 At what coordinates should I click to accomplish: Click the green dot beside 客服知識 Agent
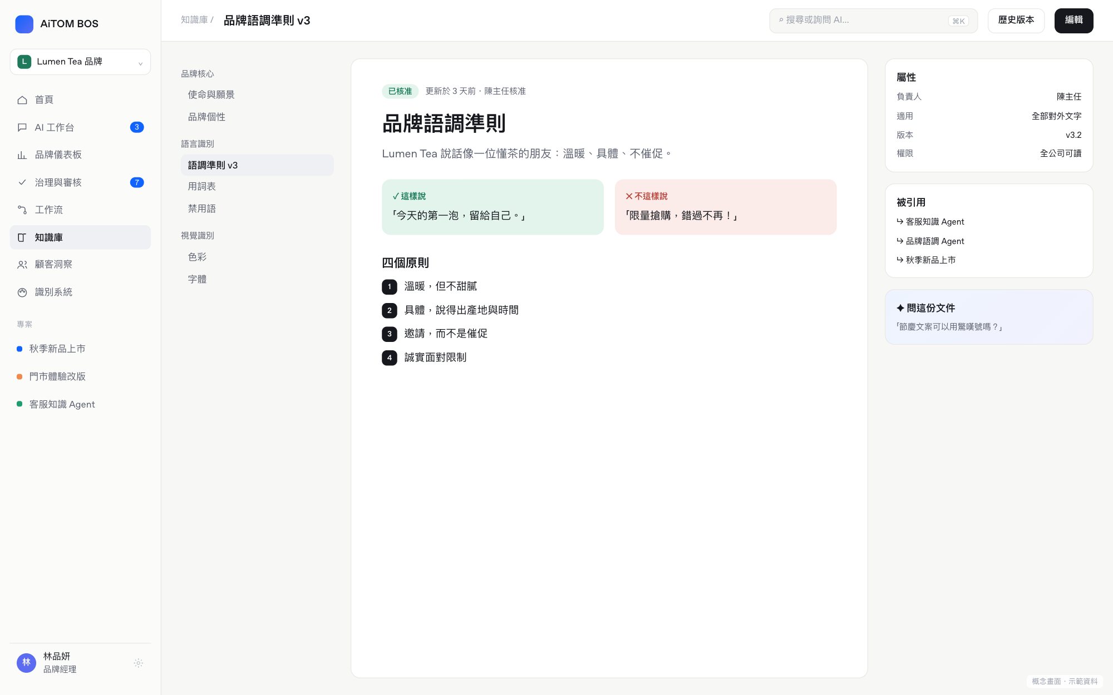pos(19,404)
